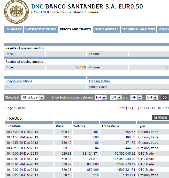Click the trade value 4,507,278.49
This screenshot has width=169, height=178.
126,164
